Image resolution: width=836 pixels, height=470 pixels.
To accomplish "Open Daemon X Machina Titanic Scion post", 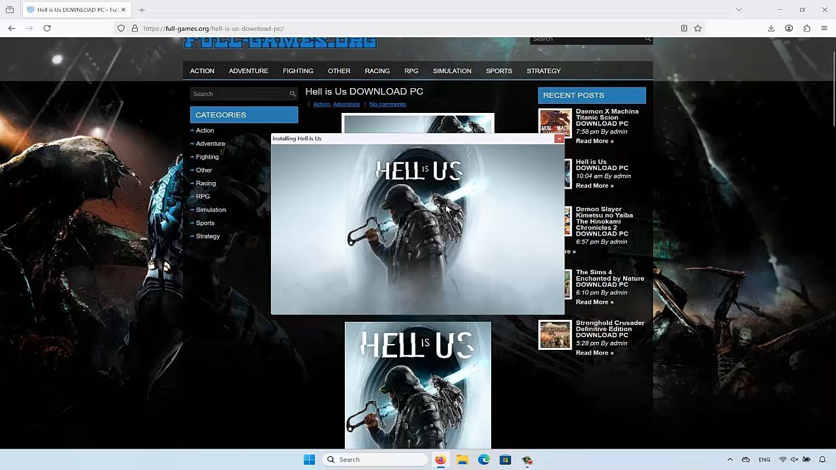I will (607, 117).
